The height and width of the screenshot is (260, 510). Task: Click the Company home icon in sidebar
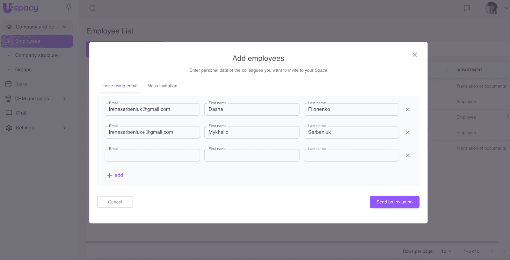pos(9,27)
